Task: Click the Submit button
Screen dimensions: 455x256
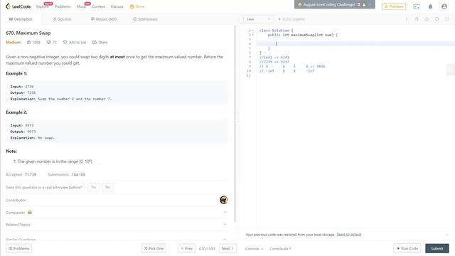Action: coord(437,248)
